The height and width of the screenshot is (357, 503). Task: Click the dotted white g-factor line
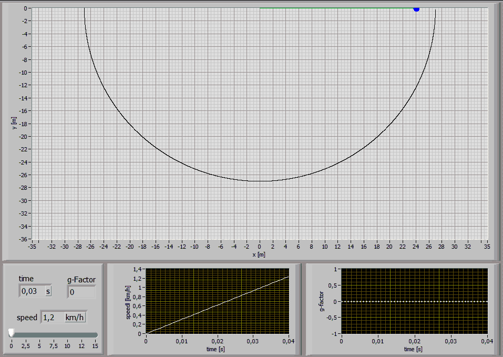pos(414,301)
